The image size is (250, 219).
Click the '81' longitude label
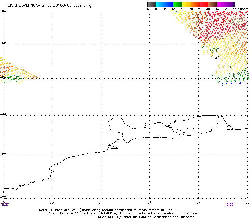coord(100,202)
